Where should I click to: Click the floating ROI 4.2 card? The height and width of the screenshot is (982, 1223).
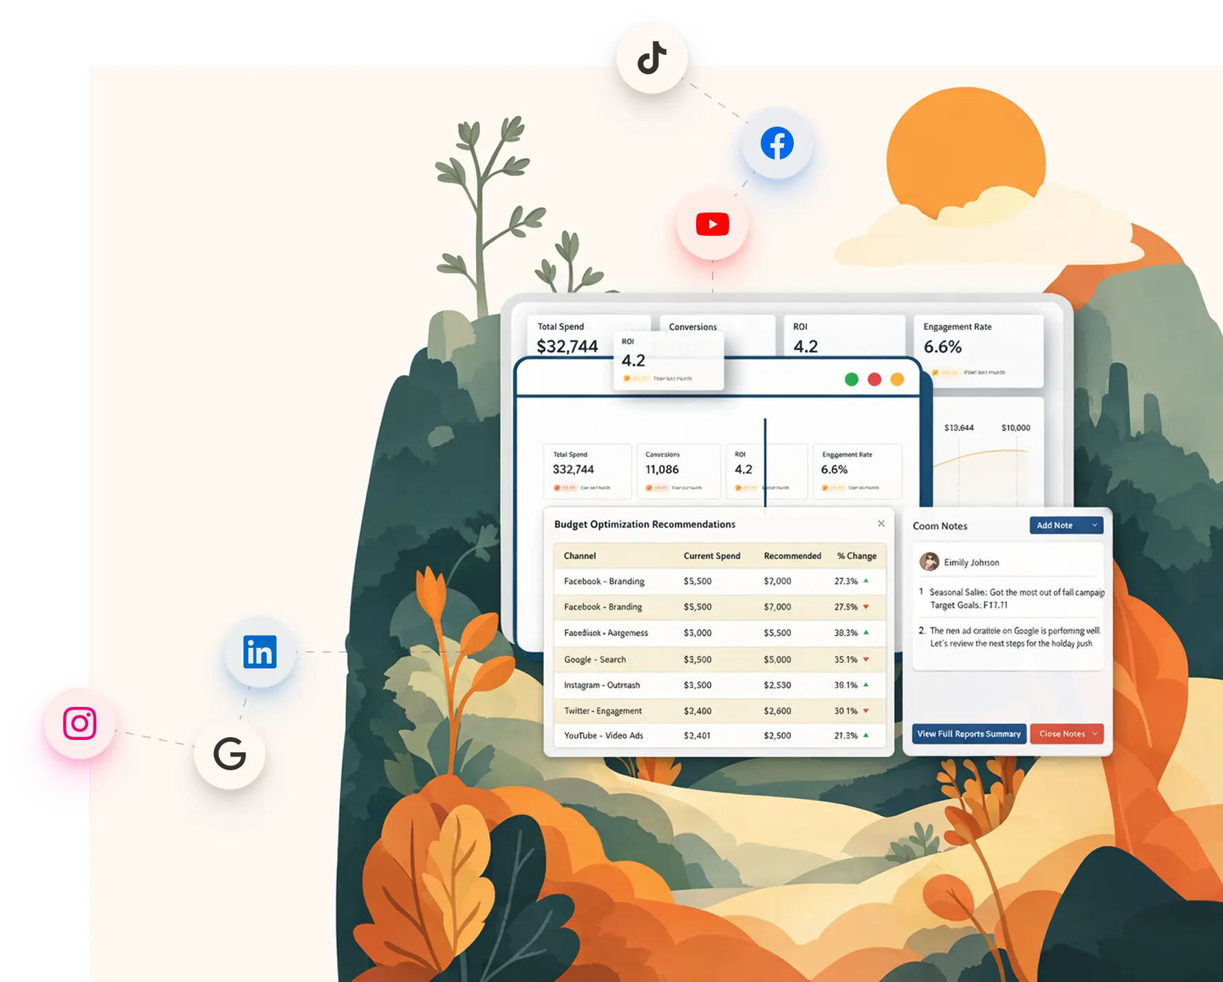tap(669, 362)
